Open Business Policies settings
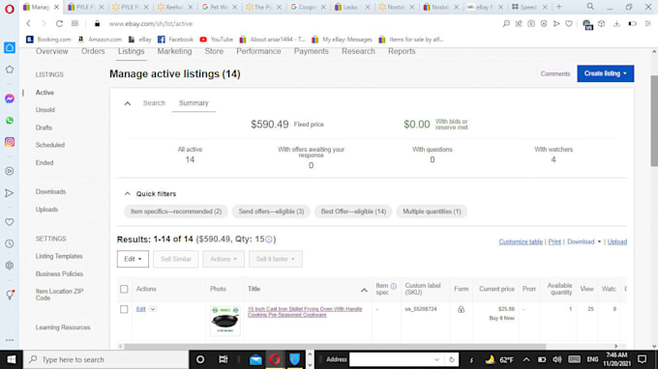The width and height of the screenshot is (658, 369). pos(59,273)
